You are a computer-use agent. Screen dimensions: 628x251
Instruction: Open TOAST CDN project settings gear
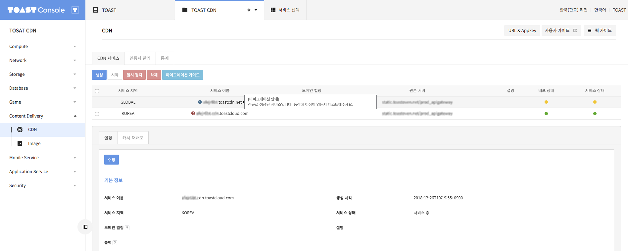coord(249,10)
